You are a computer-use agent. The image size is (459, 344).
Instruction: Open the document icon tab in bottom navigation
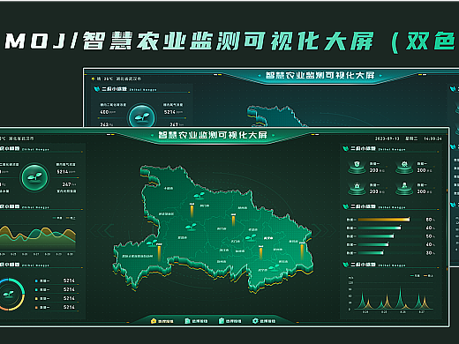tap(196, 321)
